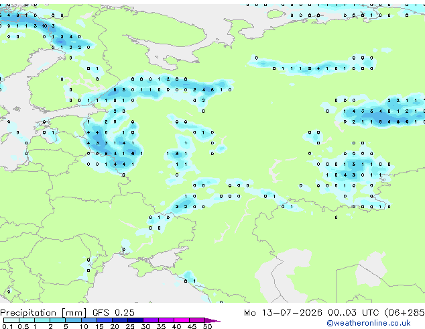Pick the 1–2 mm legend color swatch

pyautogui.click(x=42, y=320)
